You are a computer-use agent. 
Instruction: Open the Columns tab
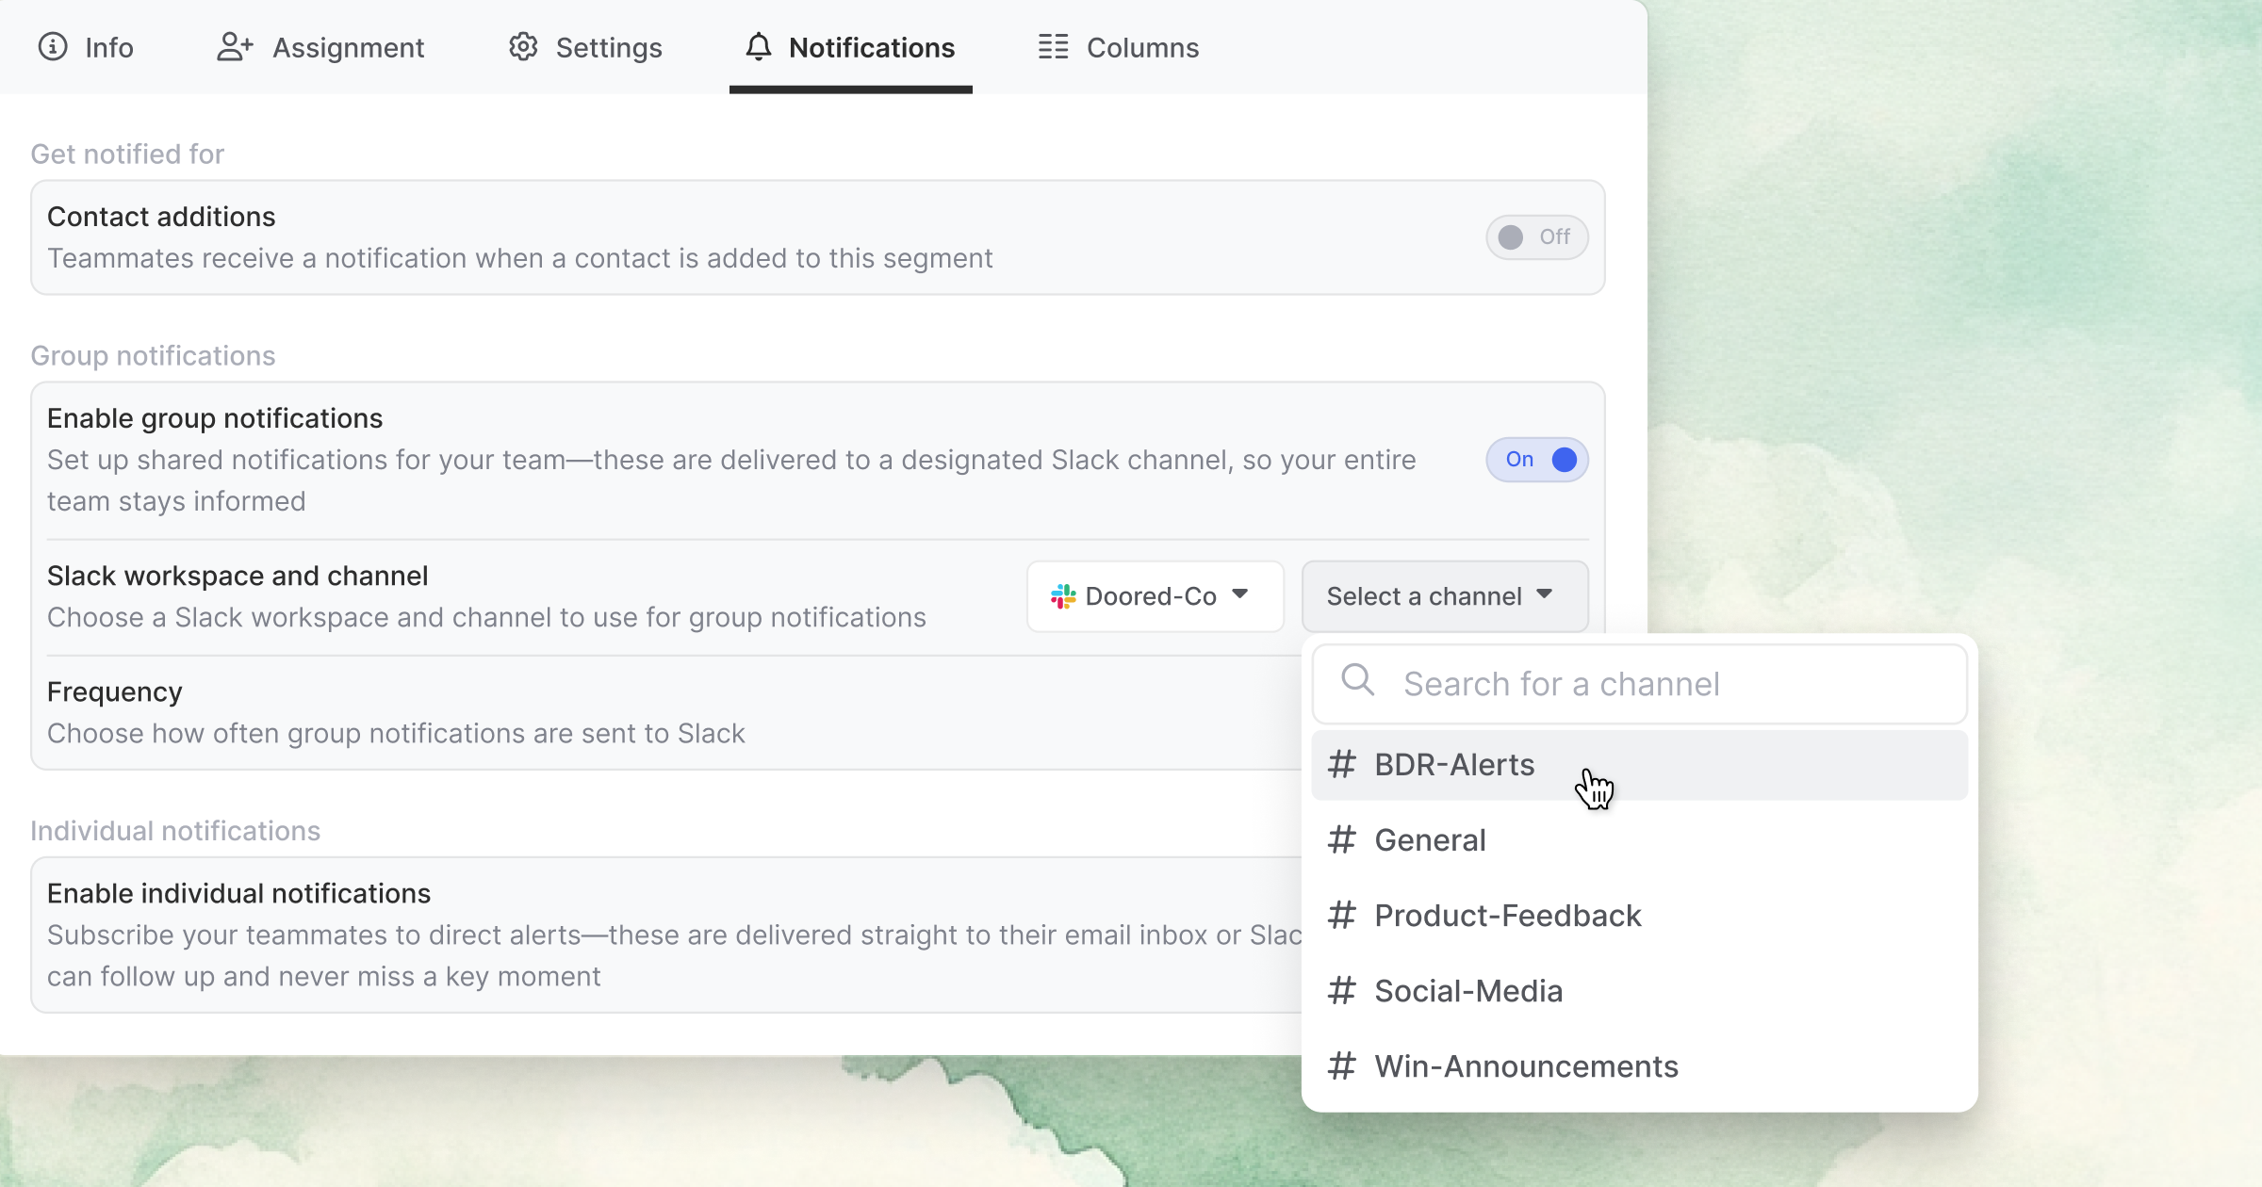[x=1119, y=47]
